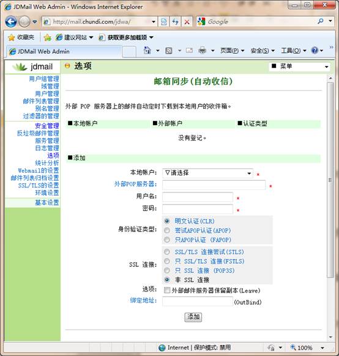Click the red Stop loading icon
339x356 pixels.
pyautogui.click(x=187, y=22)
